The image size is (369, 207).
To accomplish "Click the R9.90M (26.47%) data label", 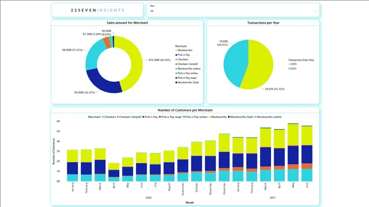I will 85,93.
